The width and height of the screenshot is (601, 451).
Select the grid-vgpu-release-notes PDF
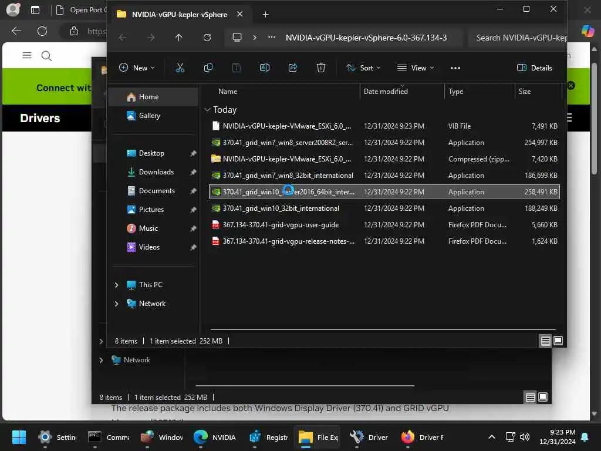384,241
